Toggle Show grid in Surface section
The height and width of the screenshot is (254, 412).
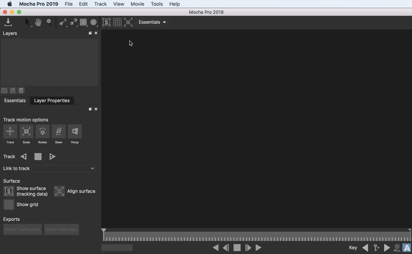point(9,205)
